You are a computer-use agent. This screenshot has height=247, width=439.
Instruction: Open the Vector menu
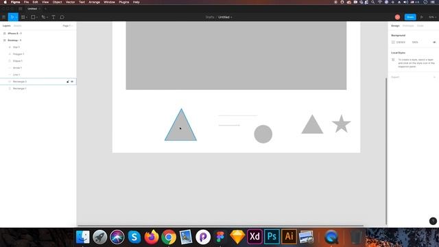pos(70,2)
